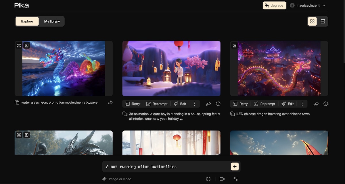Screen dimensions: 345x184
Task: Click the water glass,neon prompt text
Action: [x=59, y=102]
